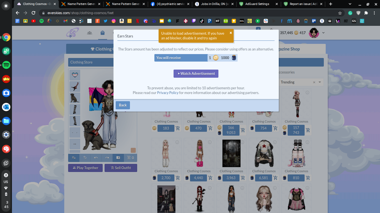
Task: Open the Privacy Policy link
Action: click(167, 93)
